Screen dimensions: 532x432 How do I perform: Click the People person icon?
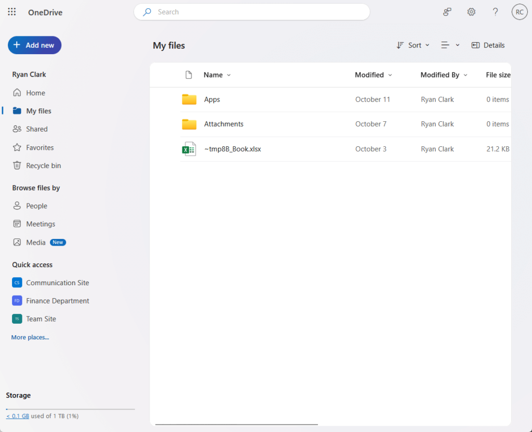pos(17,206)
